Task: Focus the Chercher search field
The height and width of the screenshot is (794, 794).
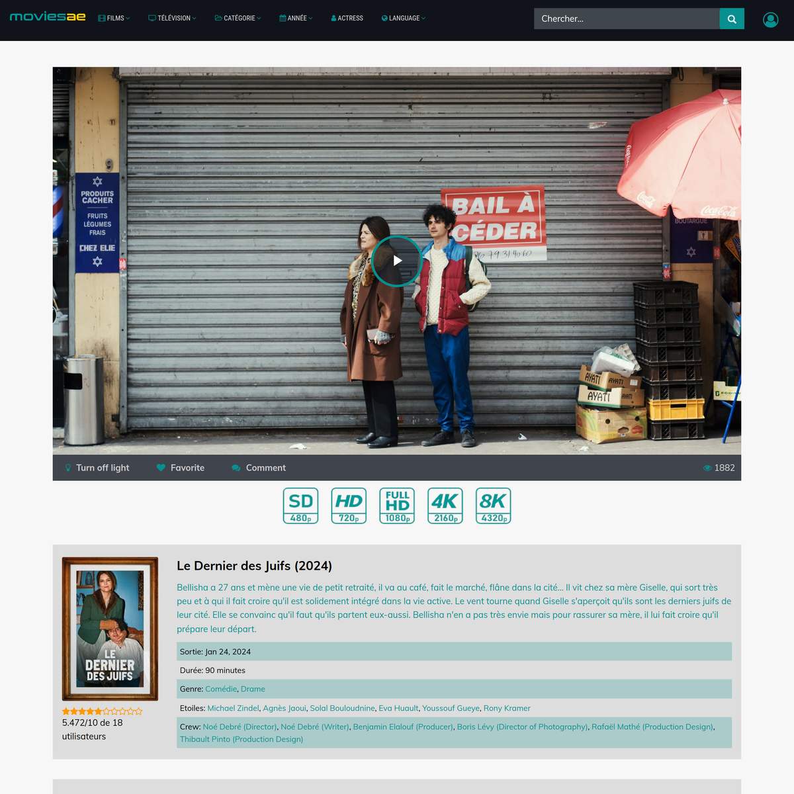Action: pos(627,19)
